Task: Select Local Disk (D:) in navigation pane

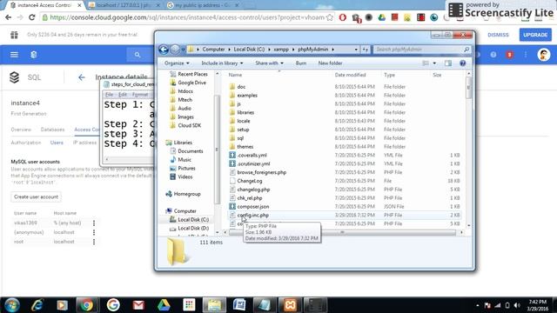Action: click(193, 228)
